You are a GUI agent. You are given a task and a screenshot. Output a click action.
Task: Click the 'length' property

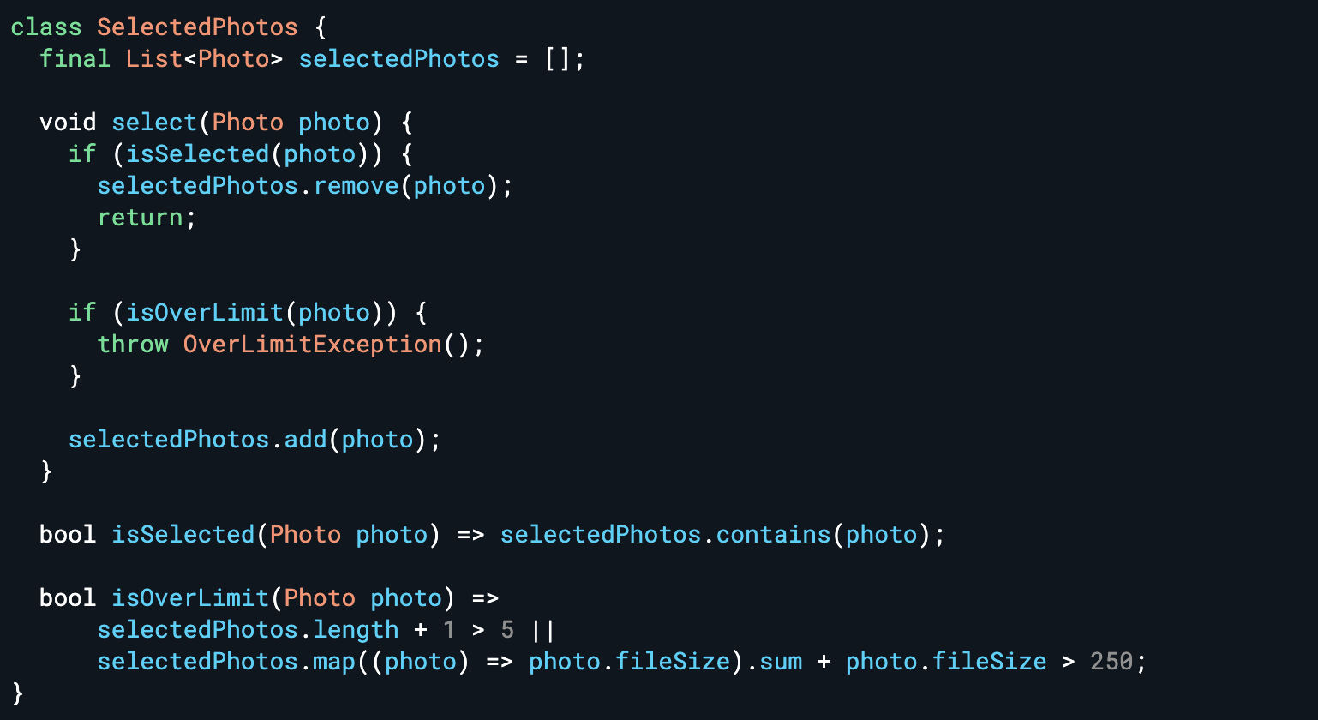[x=356, y=630]
